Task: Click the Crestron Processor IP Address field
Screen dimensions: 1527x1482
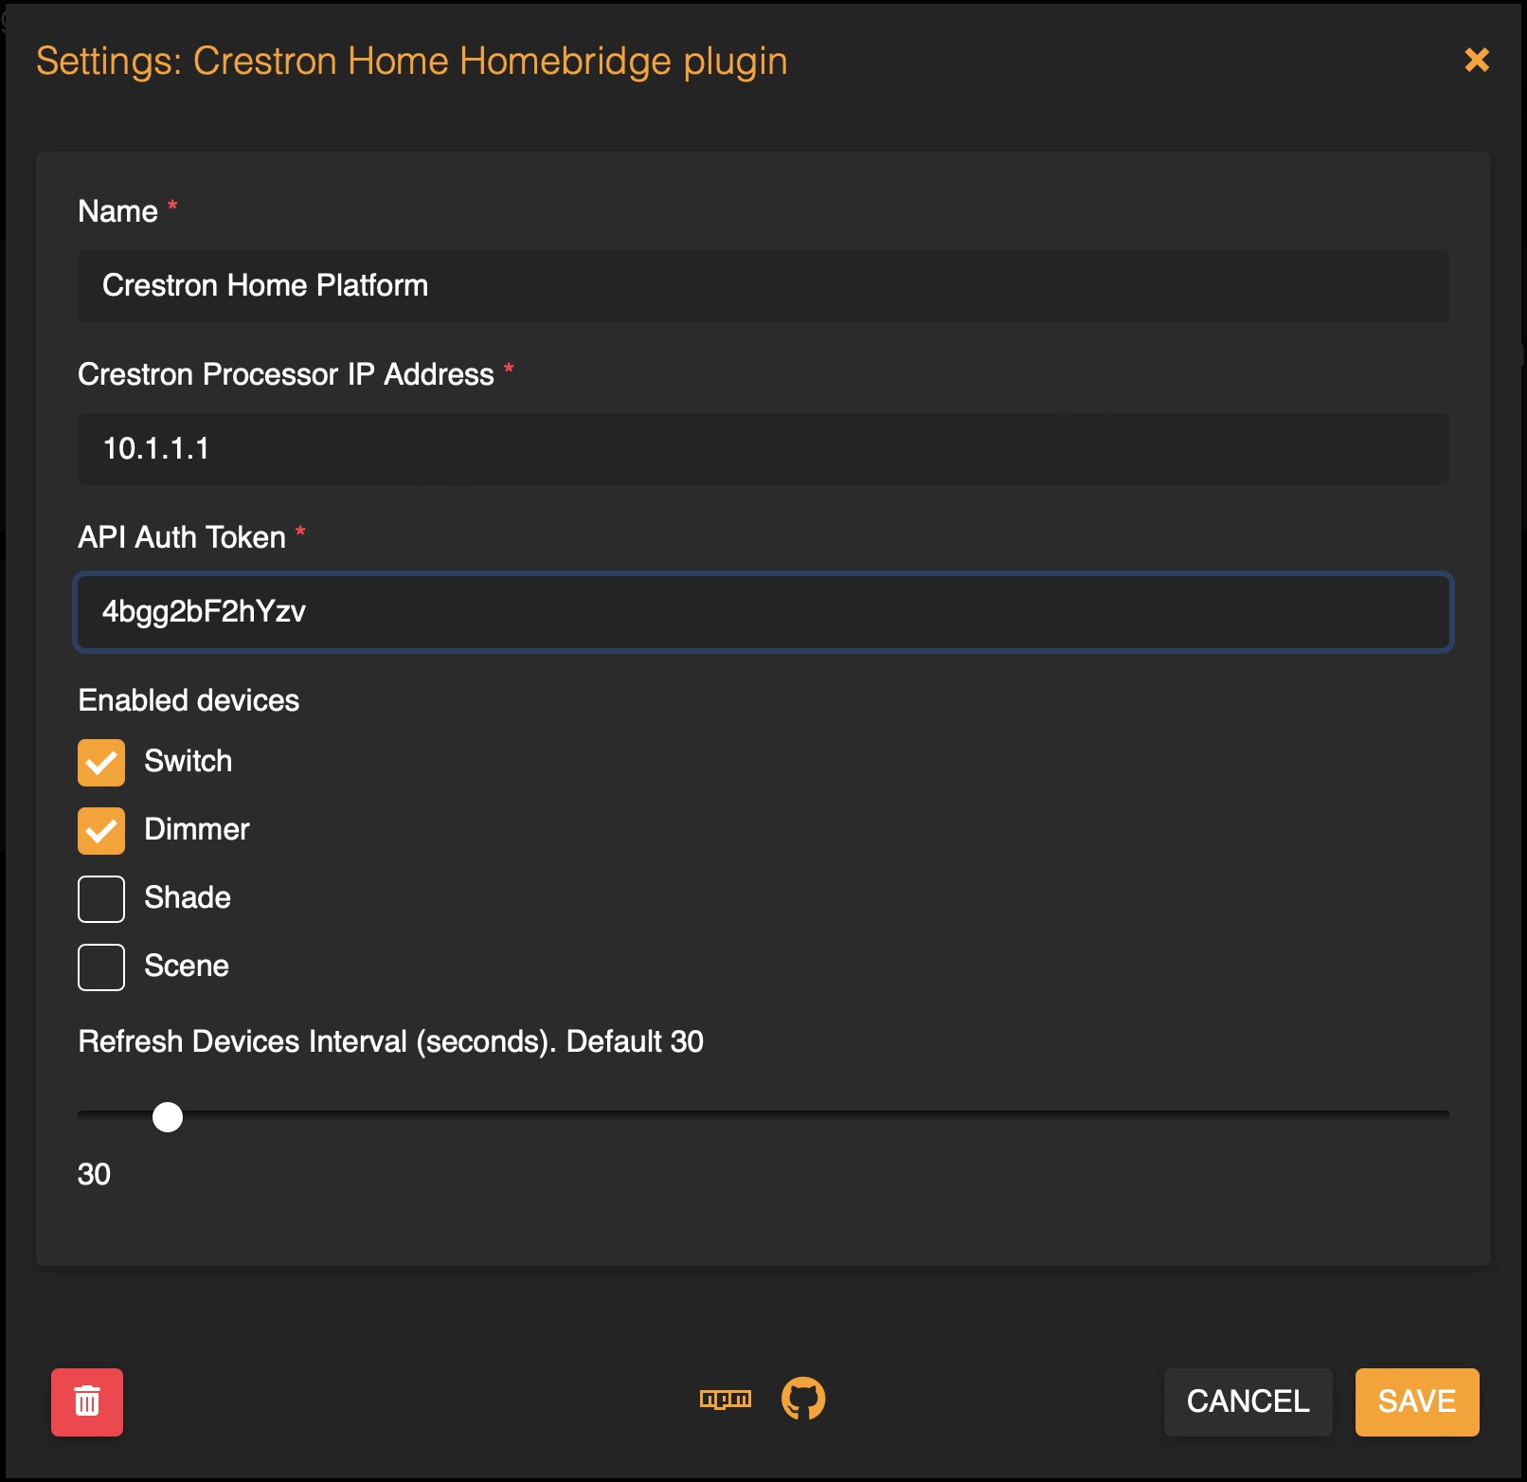Action: (763, 449)
